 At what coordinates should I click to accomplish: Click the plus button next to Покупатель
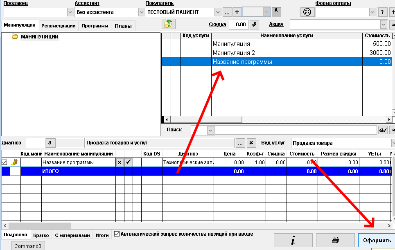click(x=237, y=12)
